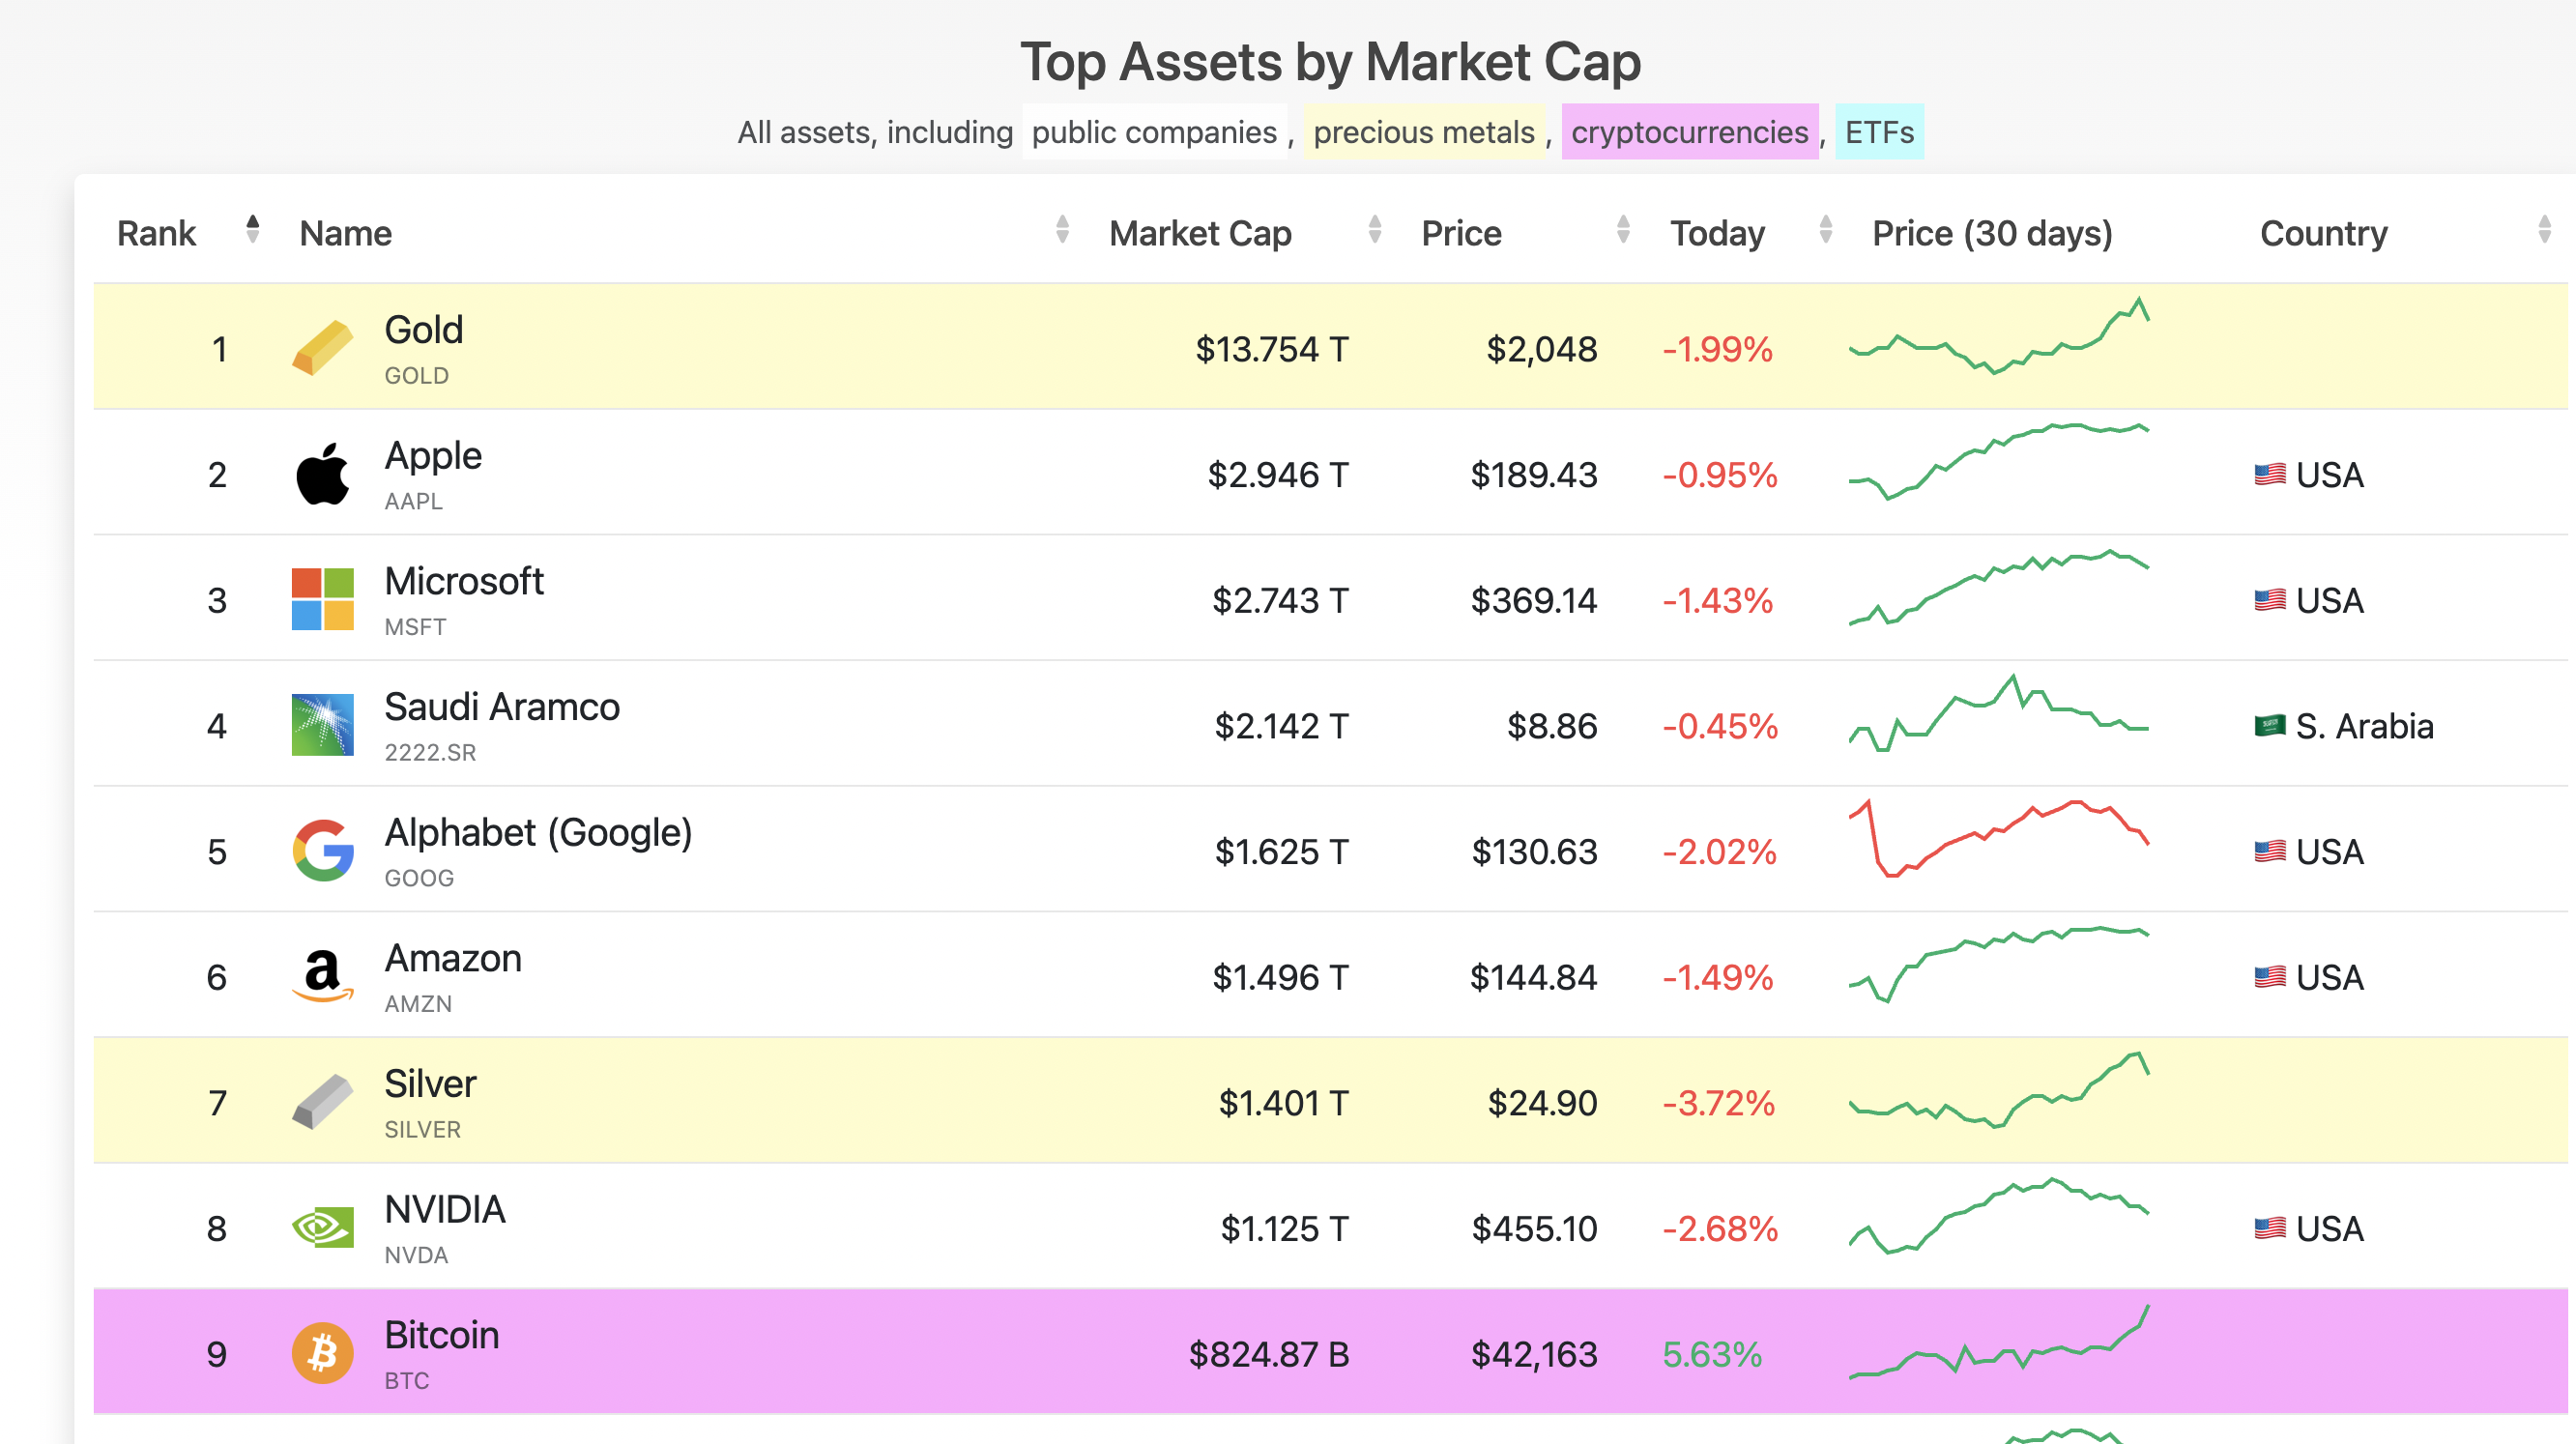This screenshot has height=1444, width=2576.
Task: Open the Microsoft company page
Action: pos(464,581)
